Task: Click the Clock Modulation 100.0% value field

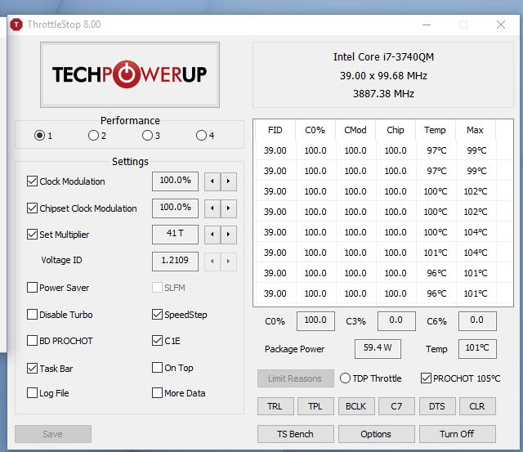Action: pyautogui.click(x=175, y=181)
